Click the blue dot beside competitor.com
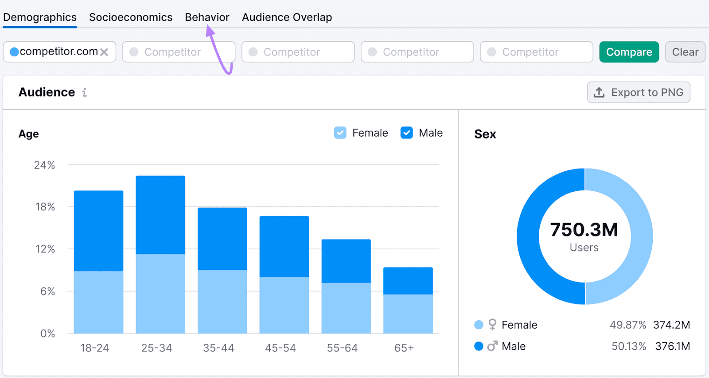The width and height of the screenshot is (709, 378). (14, 52)
